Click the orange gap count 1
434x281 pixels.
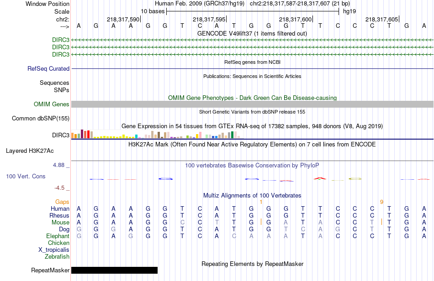coord(261,202)
